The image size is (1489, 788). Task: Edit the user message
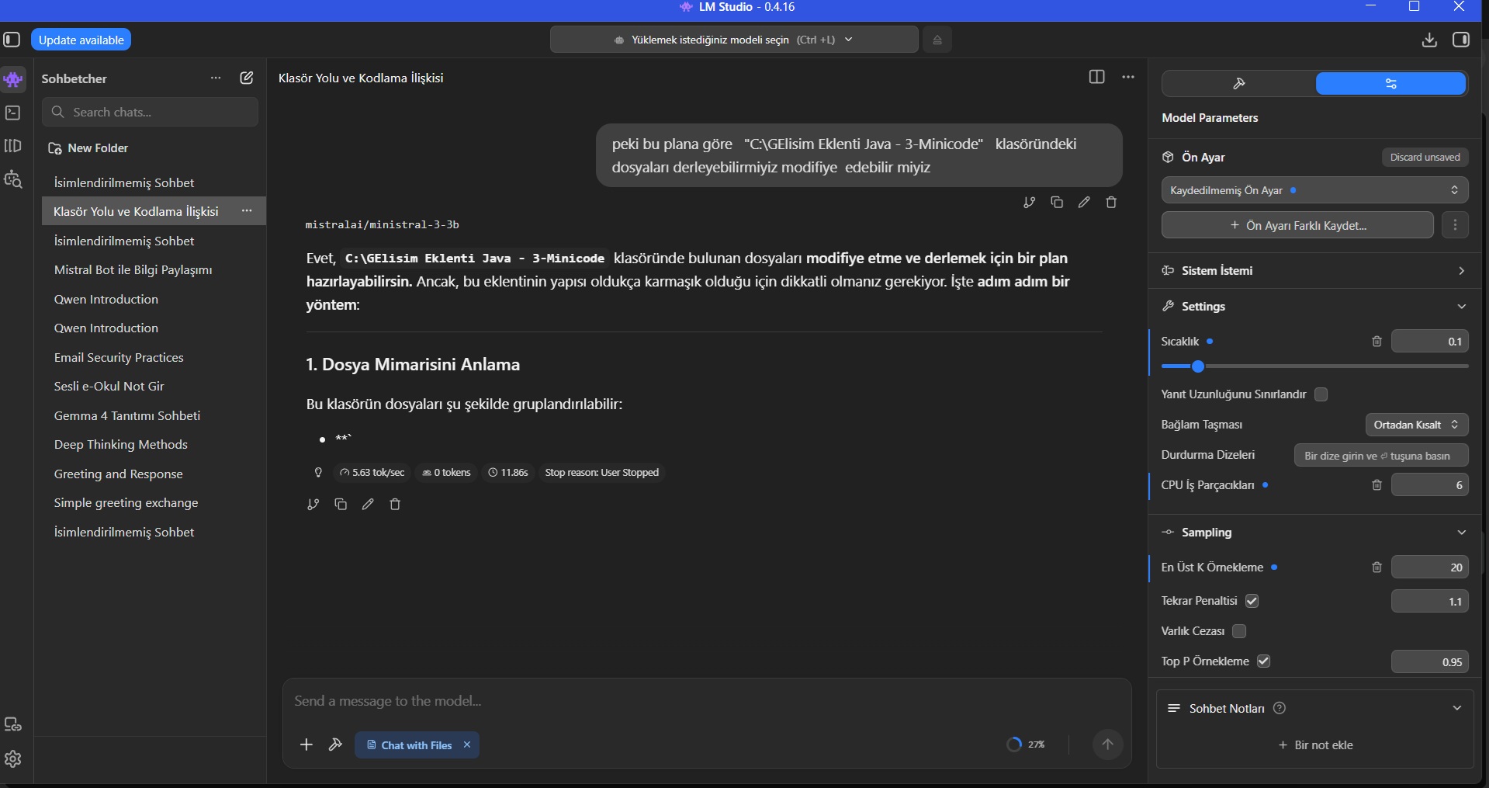(x=1084, y=202)
